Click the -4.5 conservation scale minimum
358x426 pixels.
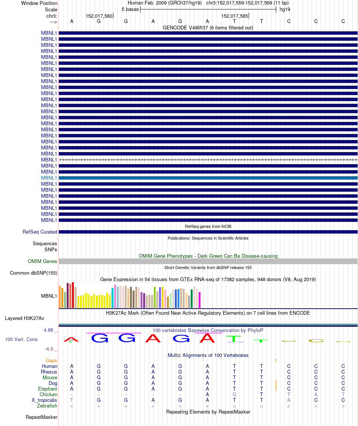(x=49, y=349)
